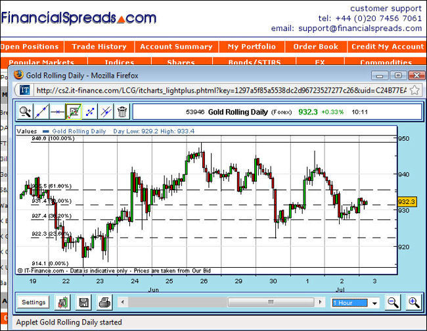The width and height of the screenshot is (427, 331).
Task: Click the floppy disk save icon
Action: tap(83, 302)
